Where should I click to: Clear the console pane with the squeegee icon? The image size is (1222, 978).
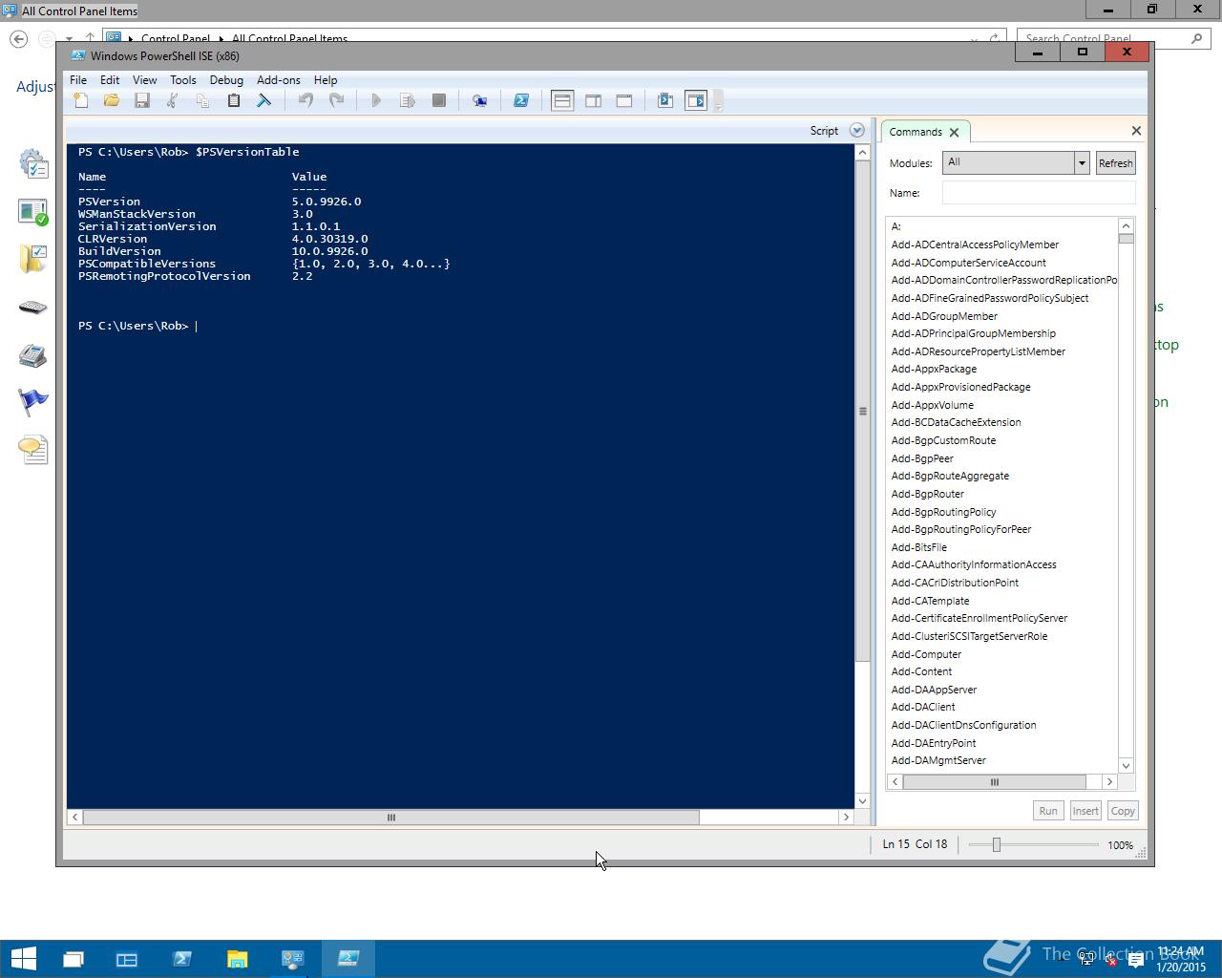click(264, 100)
